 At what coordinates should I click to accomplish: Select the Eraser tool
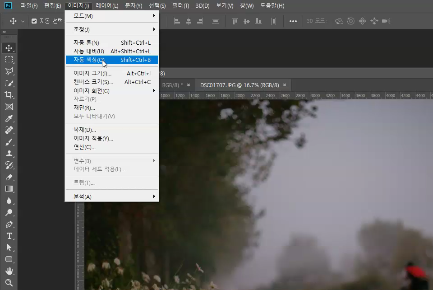[9, 177]
